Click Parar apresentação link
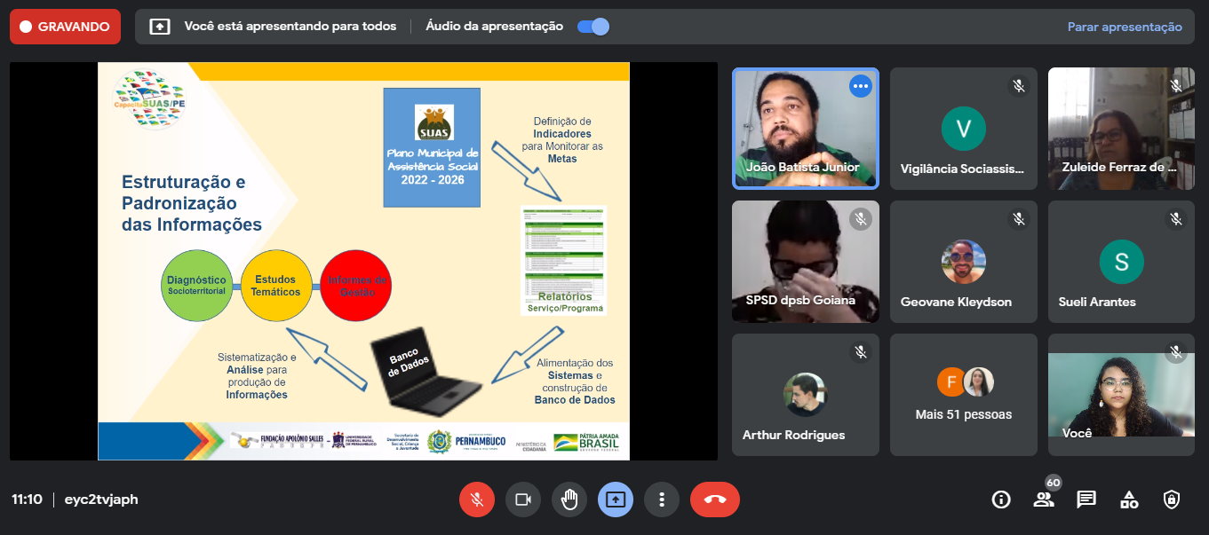The height and width of the screenshot is (535, 1209). [1125, 27]
